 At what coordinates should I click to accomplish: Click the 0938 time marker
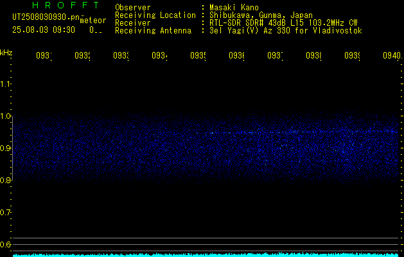click(313, 55)
